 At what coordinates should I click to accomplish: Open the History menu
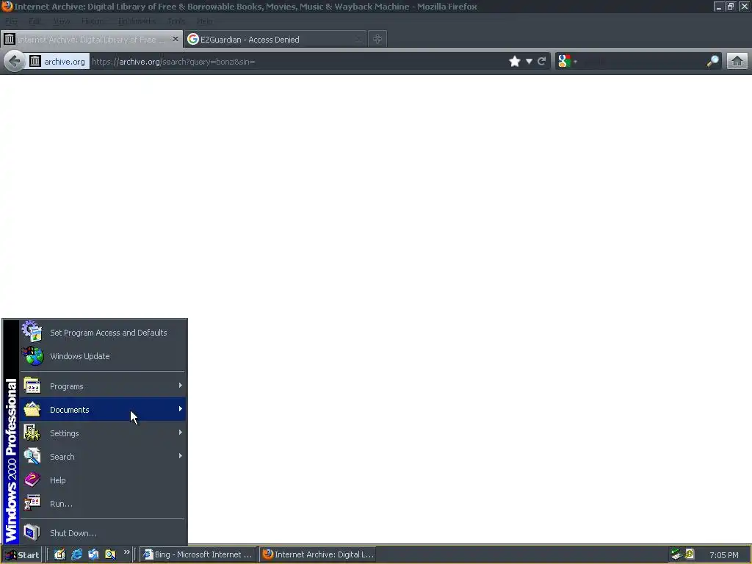[92, 21]
